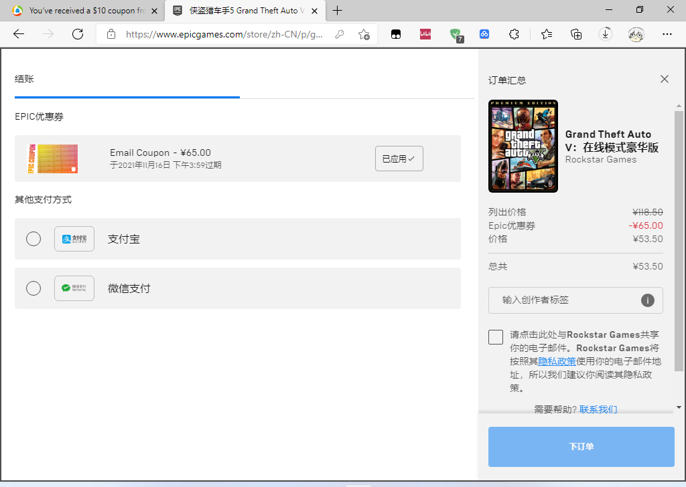
Task: Open the 隐私政策 link
Action: (557, 362)
